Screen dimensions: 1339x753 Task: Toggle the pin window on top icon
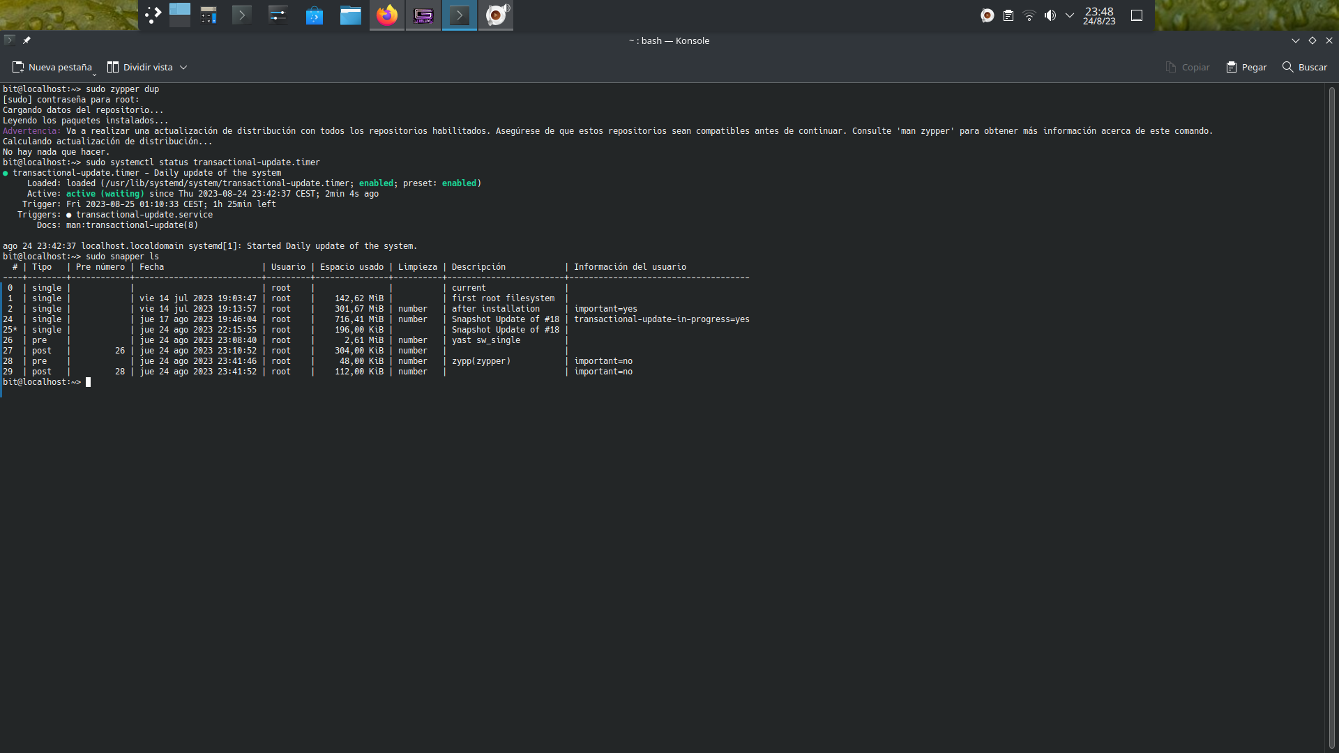27,40
